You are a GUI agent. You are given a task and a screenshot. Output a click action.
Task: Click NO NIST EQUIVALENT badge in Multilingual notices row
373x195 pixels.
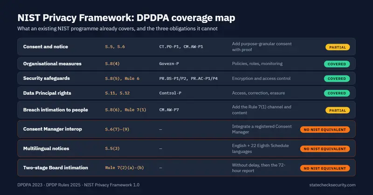[325, 149]
